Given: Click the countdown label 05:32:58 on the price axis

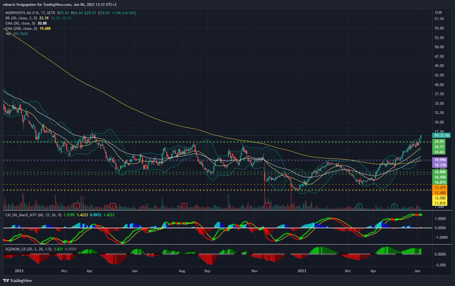Looking at the screenshot, I should coord(441,135).
